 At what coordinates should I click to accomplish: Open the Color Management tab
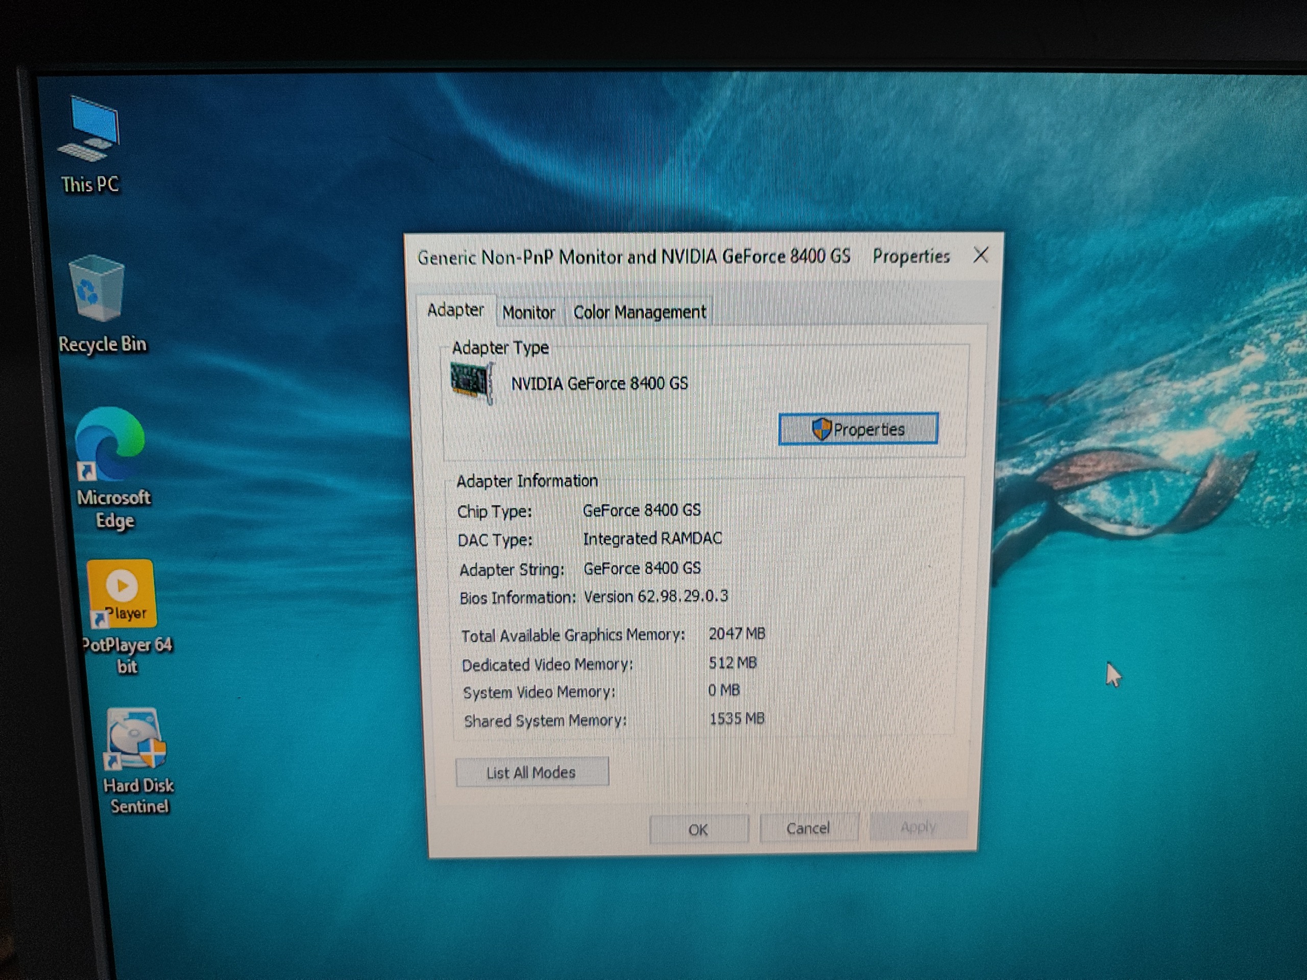coord(640,312)
